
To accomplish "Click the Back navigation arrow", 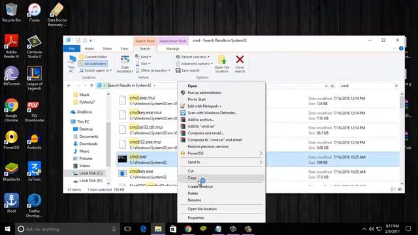I will point(69,86).
